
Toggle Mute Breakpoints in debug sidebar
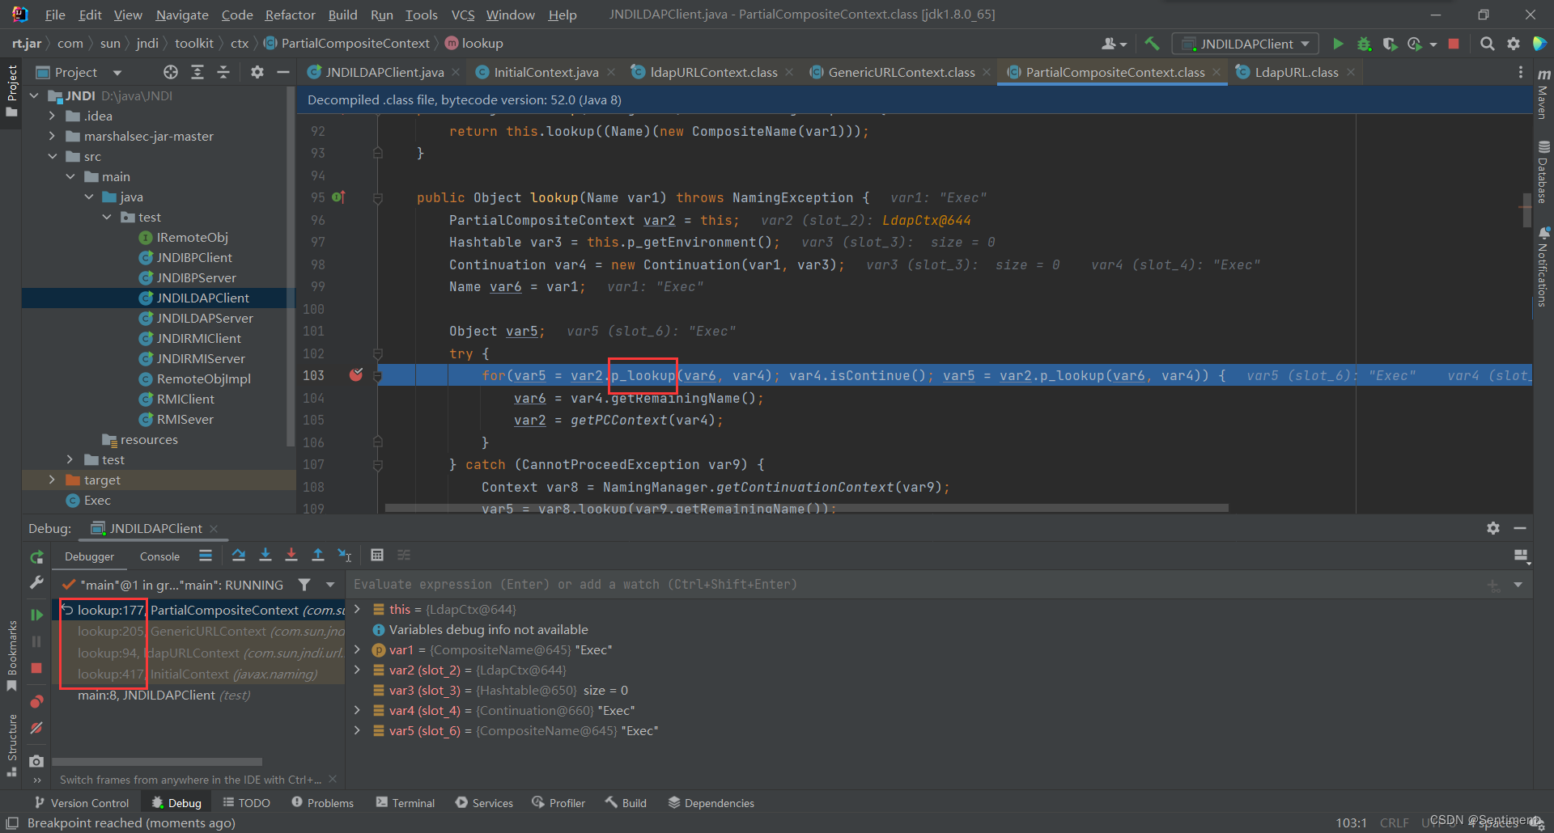pyautogui.click(x=36, y=728)
